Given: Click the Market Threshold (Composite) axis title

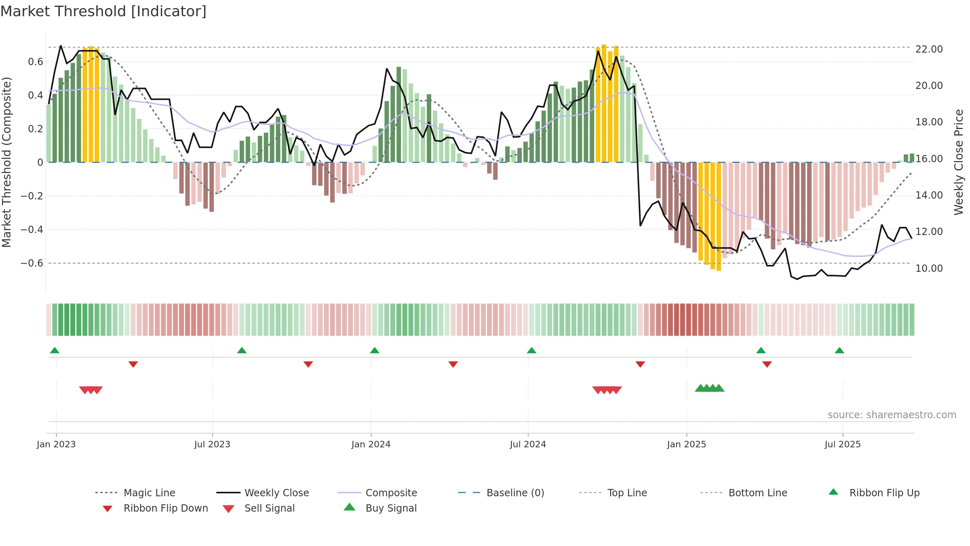Looking at the screenshot, I should tap(6, 162).
